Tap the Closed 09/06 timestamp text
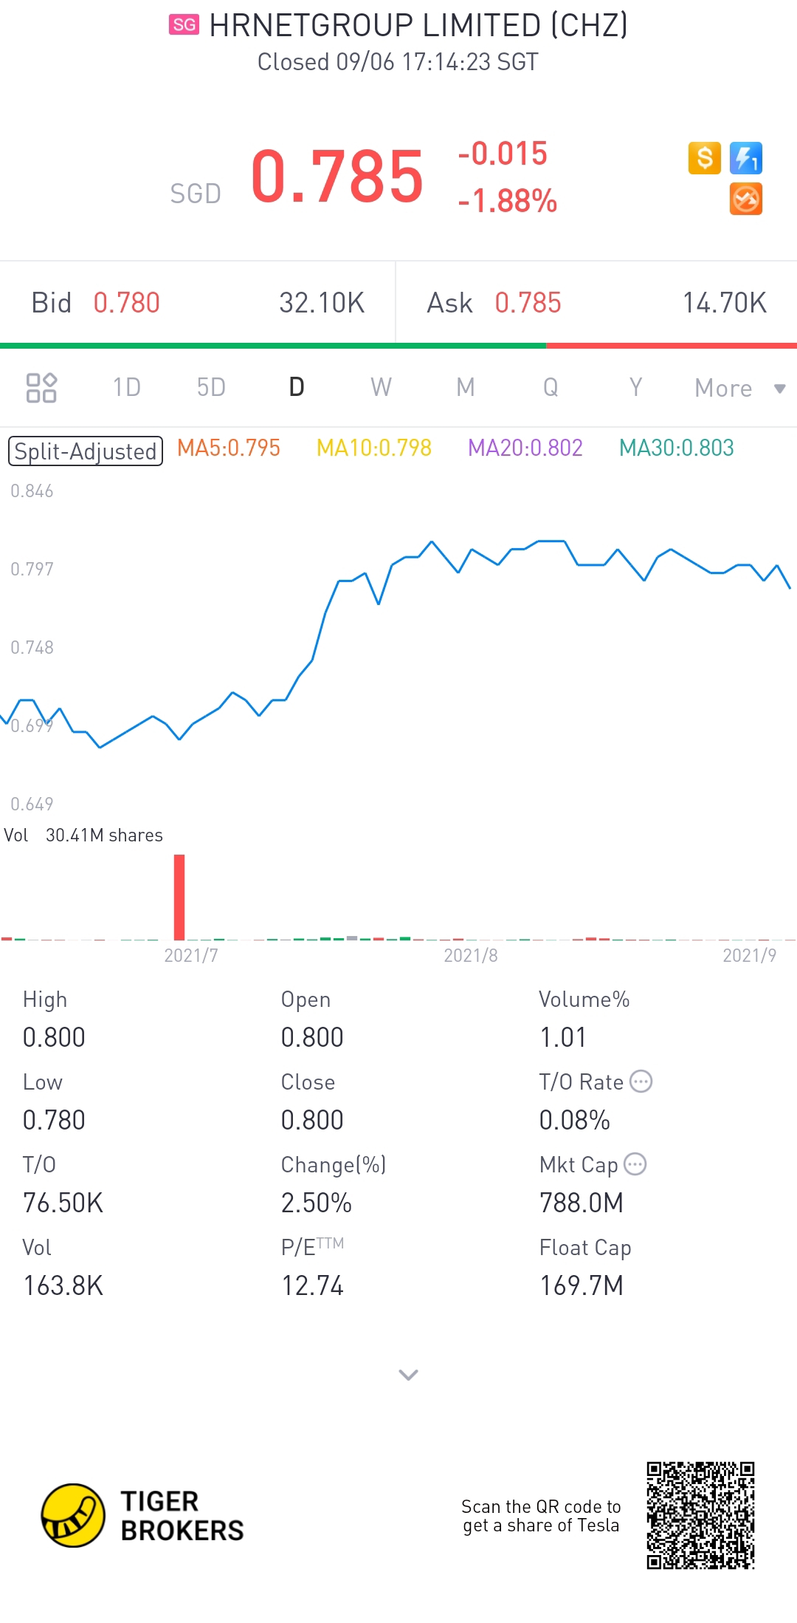797x1623 pixels. [x=398, y=62]
